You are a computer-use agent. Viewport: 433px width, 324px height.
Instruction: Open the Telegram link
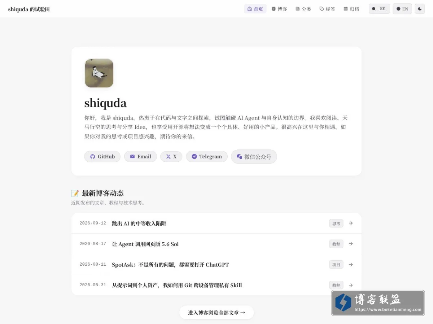tap(207, 157)
